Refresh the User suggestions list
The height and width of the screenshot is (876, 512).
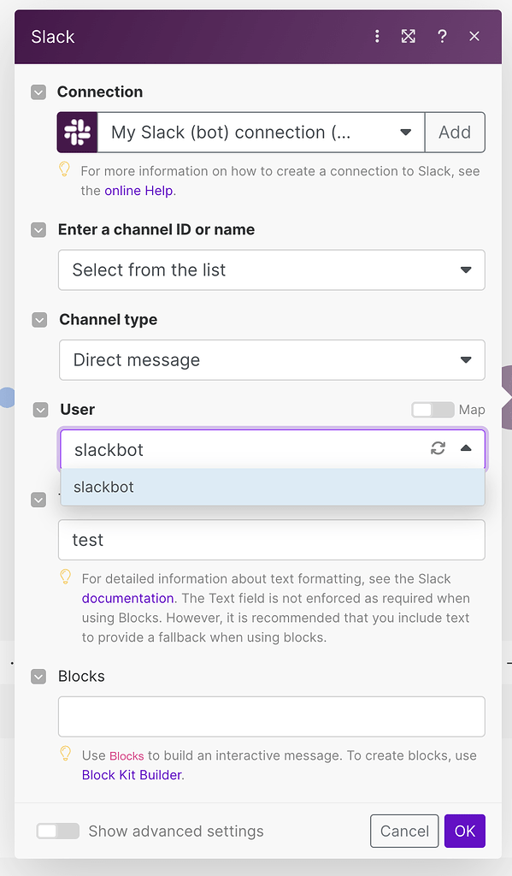(x=438, y=447)
